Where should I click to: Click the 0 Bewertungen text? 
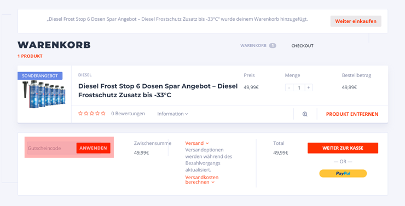pos(128,114)
